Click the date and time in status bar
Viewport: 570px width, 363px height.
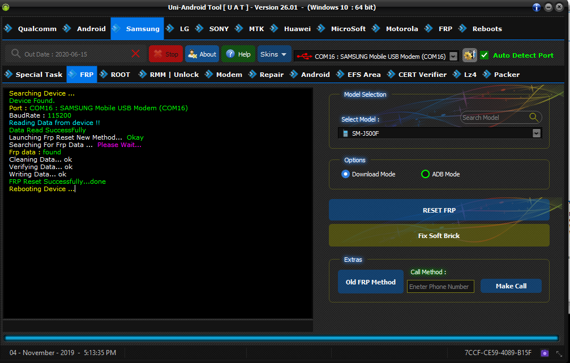(63, 353)
